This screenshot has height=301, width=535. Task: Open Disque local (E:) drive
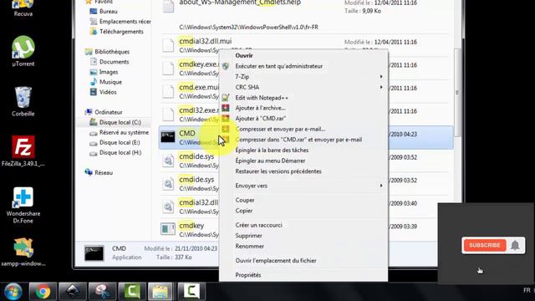[120, 143]
